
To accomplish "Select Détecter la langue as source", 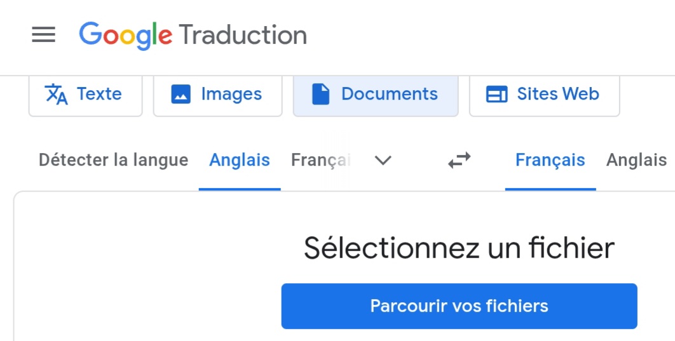I will pos(113,160).
